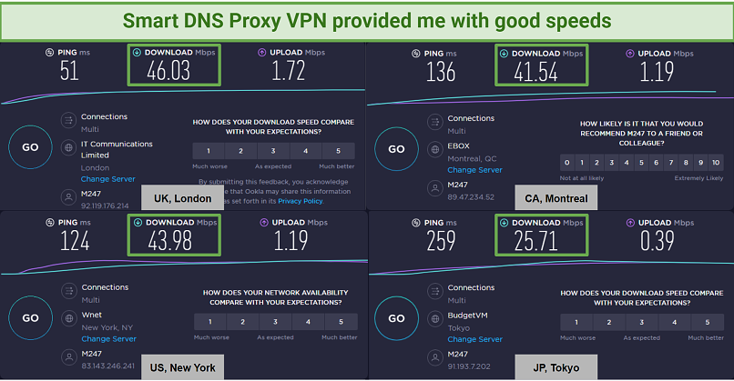This screenshot has width=734, height=381.
Task: Click the IT Communications Limited server name
Action: coord(117,150)
